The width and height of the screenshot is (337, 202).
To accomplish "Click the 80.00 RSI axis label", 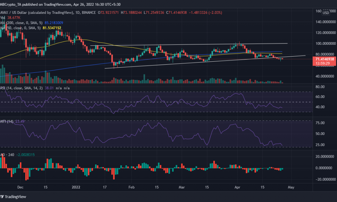I will pos(320,87).
